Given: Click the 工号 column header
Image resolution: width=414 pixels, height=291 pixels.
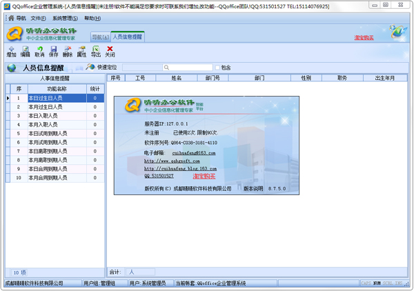Looking at the screenshot, I should tap(140, 78).
